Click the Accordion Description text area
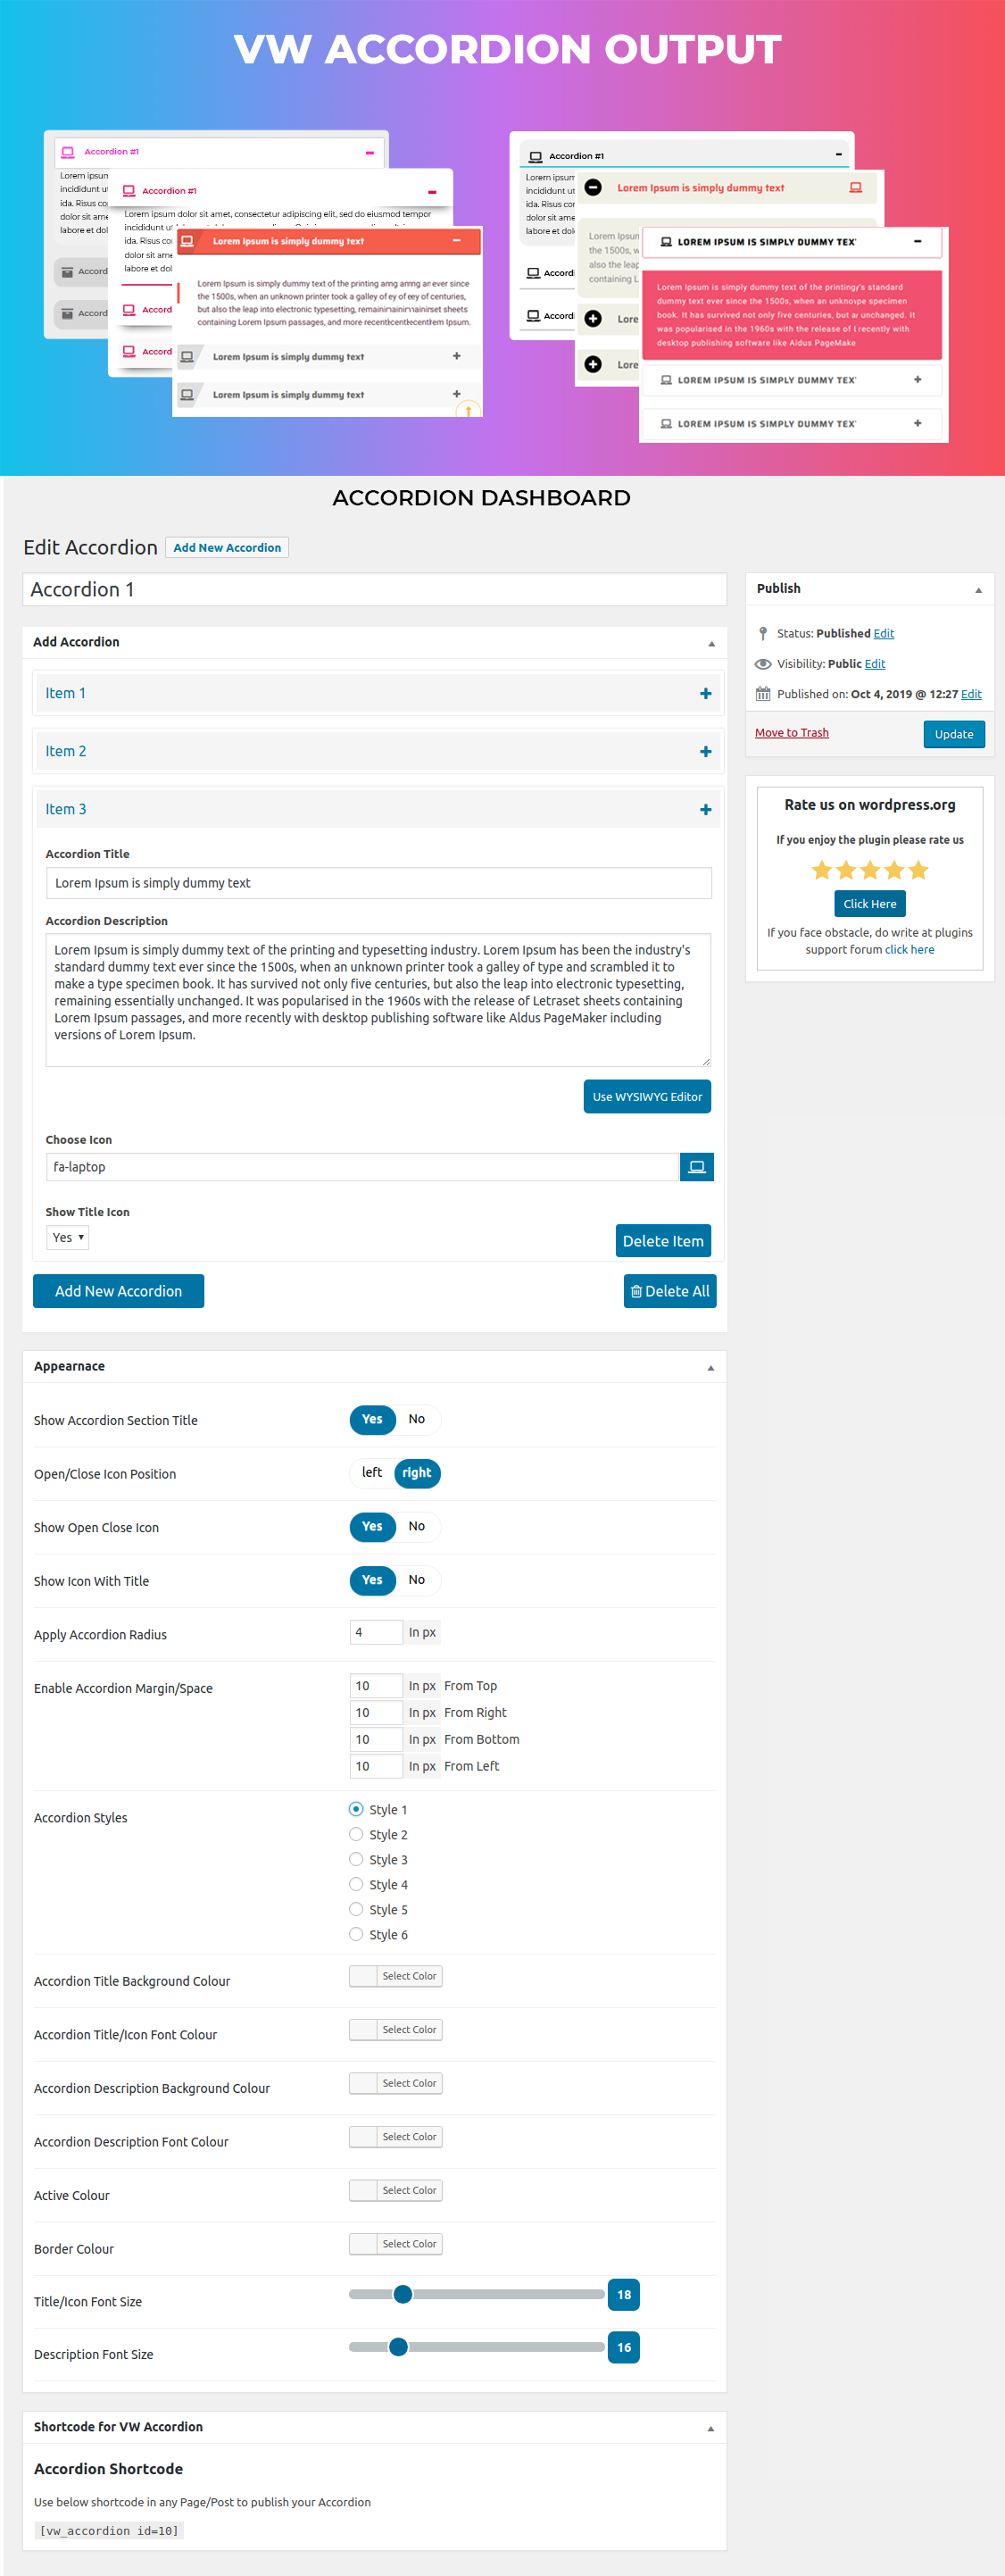Viewport: 1005px width, 2576px height. [x=379, y=1000]
